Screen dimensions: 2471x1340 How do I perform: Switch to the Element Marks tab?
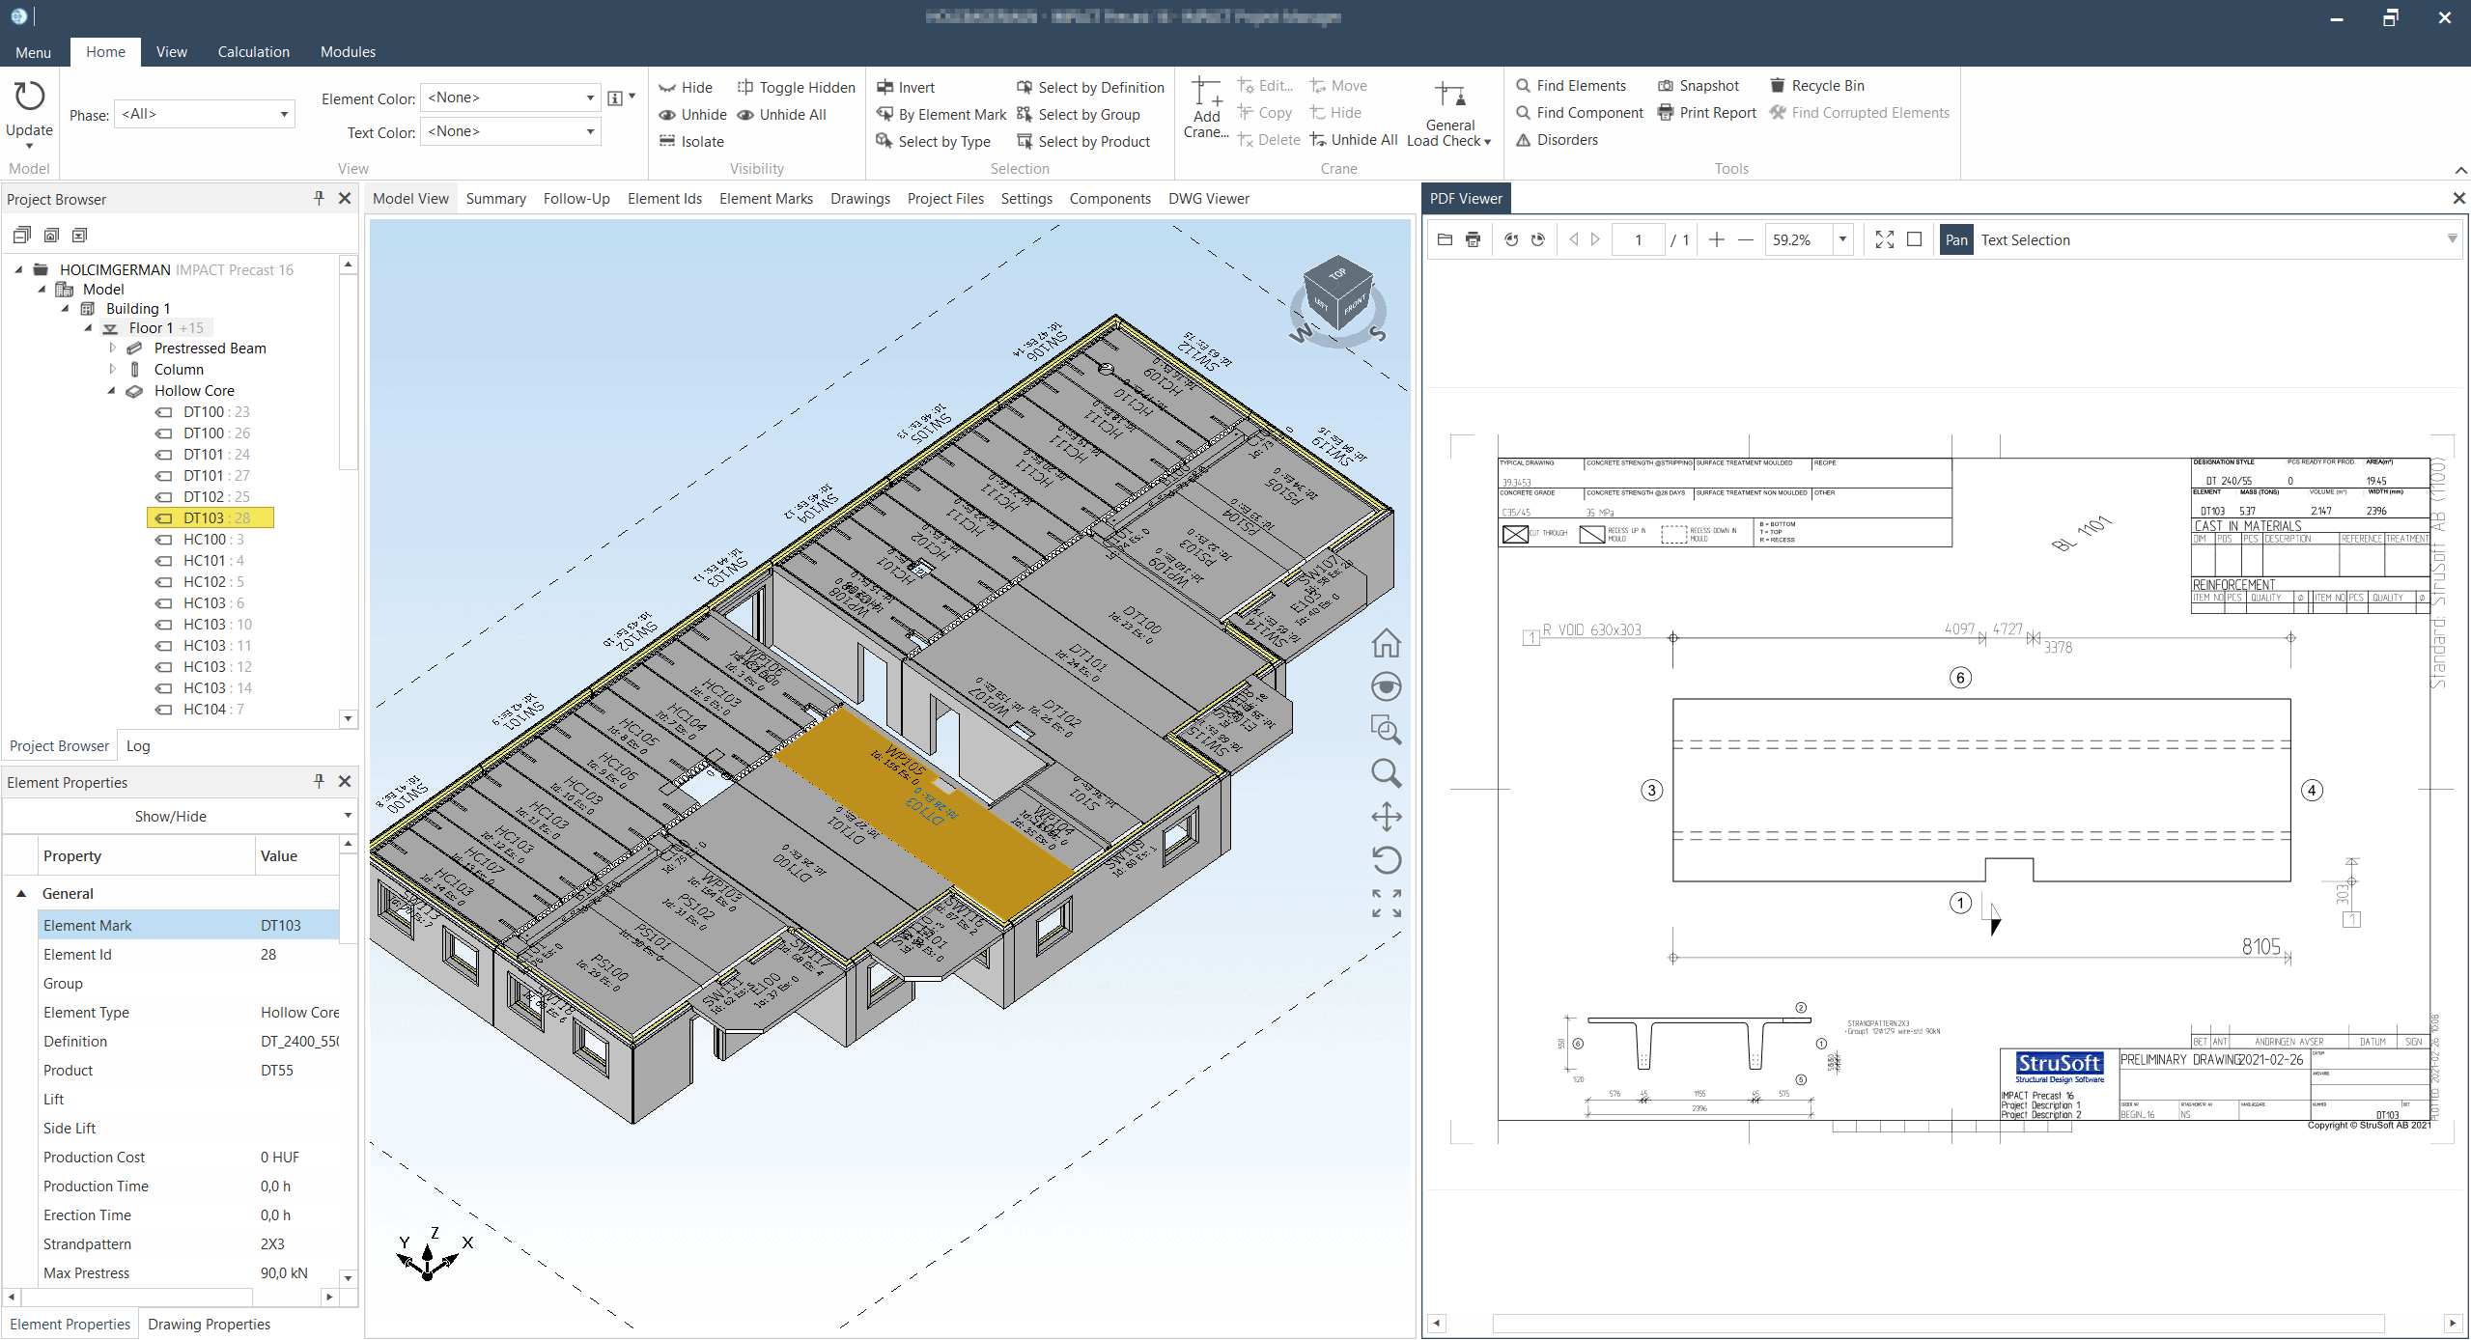766,199
